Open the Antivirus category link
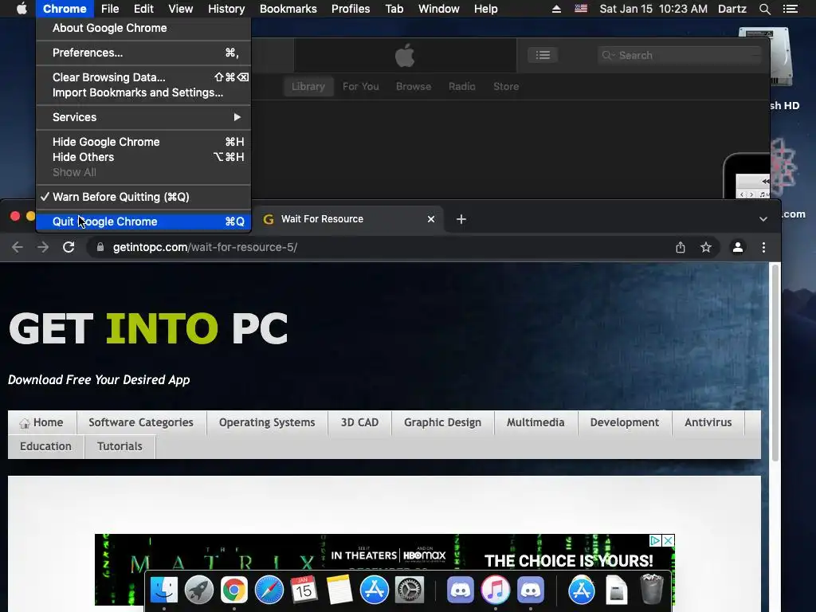Screen dimensions: 816x612 point(708,422)
